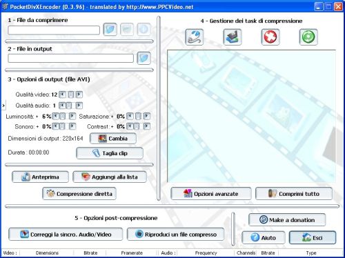Viewport: 345px width, 258px height.
Task: Increase Saturazione percentage
Action: pyautogui.click(x=147, y=117)
